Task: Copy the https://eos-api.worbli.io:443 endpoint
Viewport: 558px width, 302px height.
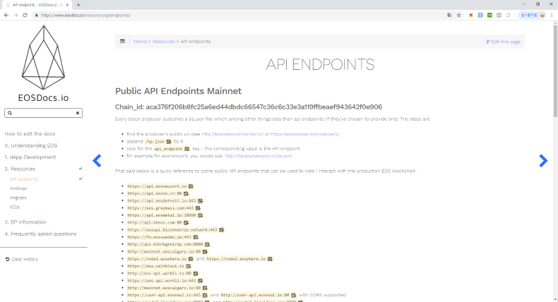Action: [x=201, y=281]
